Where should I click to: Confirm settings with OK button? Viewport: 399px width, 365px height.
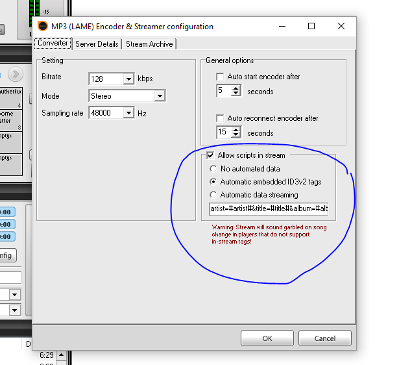(x=267, y=338)
